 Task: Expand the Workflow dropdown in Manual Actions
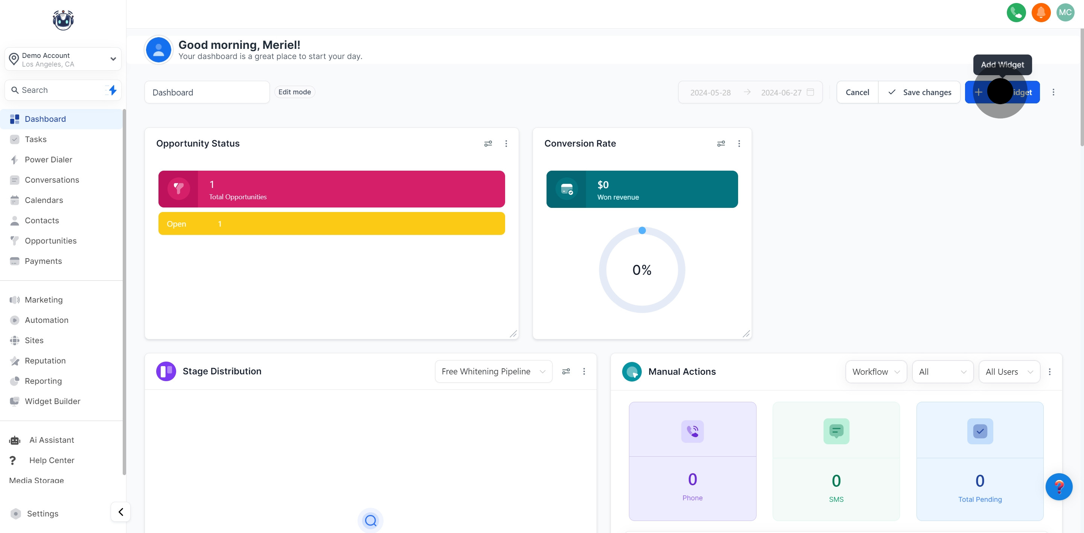[876, 372]
